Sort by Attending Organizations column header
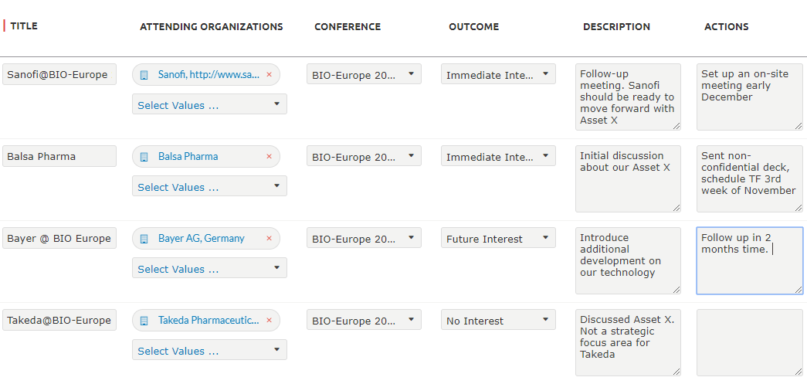 tap(212, 27)
